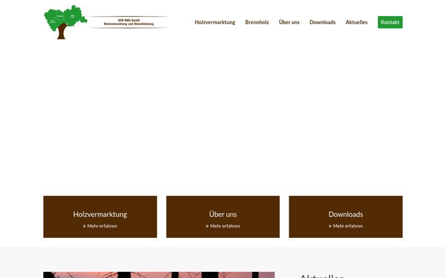This screenshot has height=278, width=446.
Task: Click the HVD OWL tree logo
Action: [x=66, y=22]
